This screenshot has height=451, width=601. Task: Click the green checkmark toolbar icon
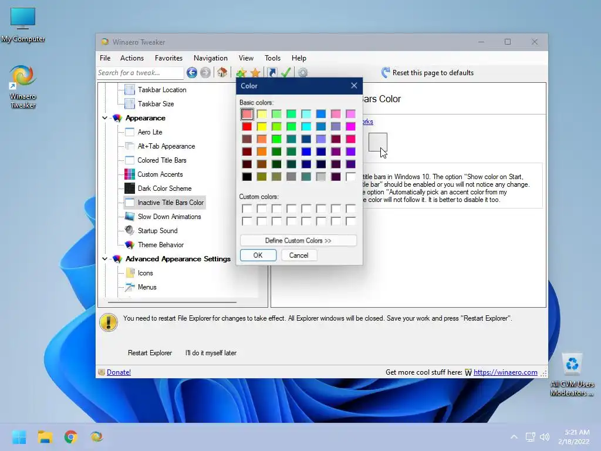point(286,72)
